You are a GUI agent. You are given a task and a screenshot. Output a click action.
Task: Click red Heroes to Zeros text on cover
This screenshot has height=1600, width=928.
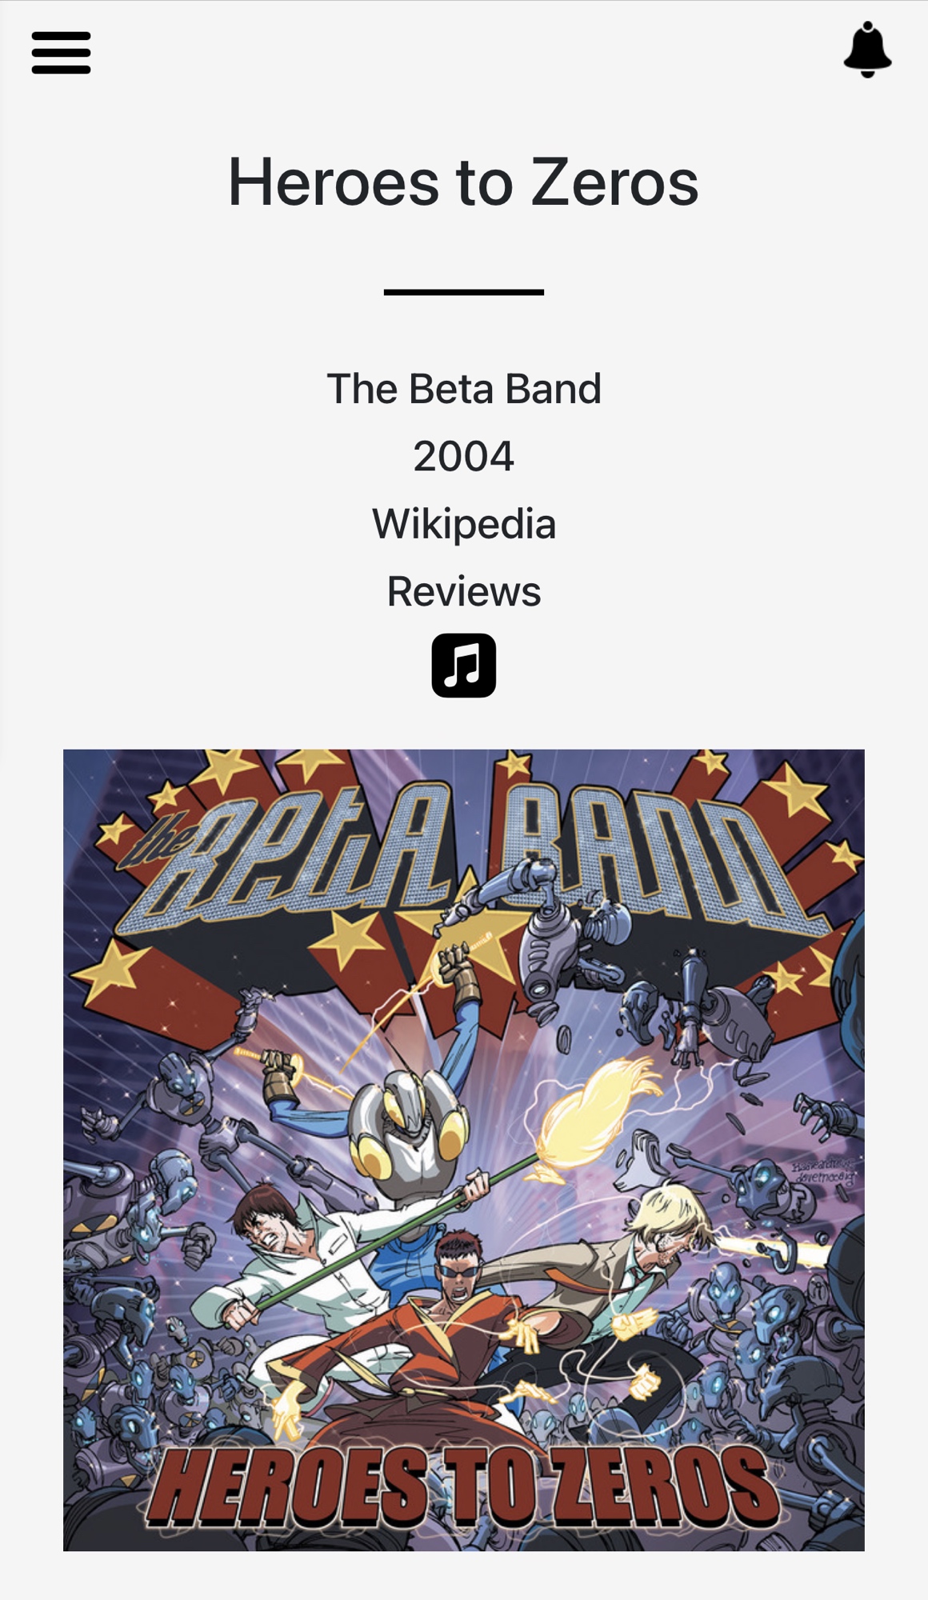[x=462, y=1486]
